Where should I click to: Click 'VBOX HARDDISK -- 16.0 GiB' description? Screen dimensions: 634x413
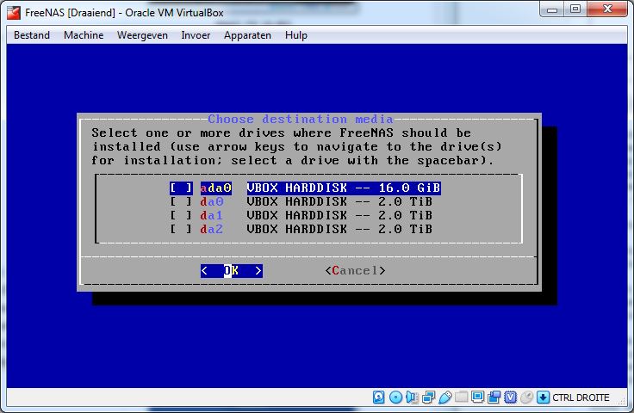344,188
